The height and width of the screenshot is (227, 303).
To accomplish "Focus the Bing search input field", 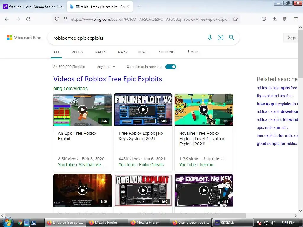I will pyautogui.click(x=128, y=38).
